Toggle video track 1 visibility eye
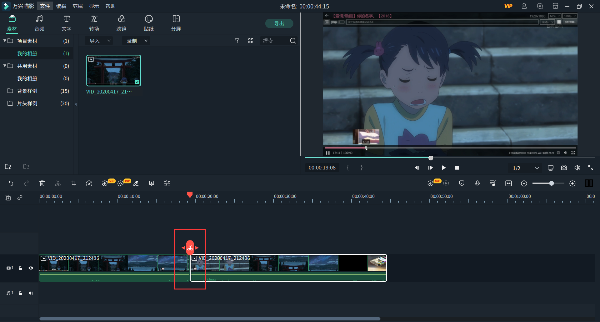This screenshot has width=600, height=322. click(31, 268)
